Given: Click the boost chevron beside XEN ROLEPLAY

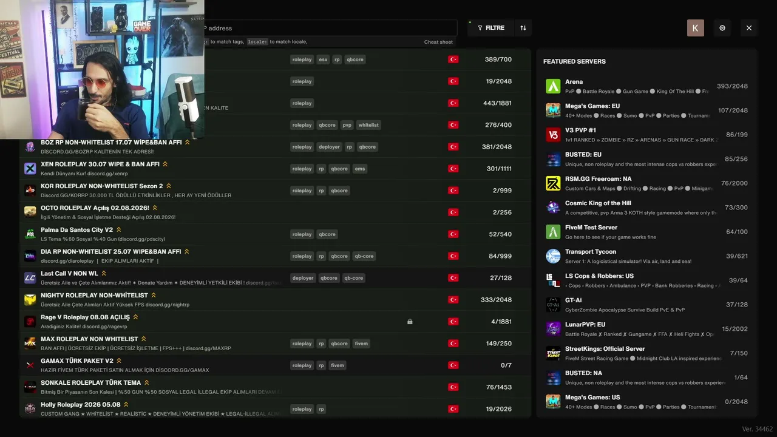Looking at the screenshot, I should point(165,164).
